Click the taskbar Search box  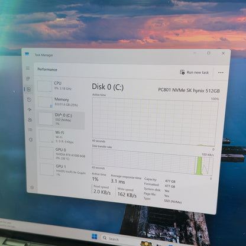tap(111, 238)
